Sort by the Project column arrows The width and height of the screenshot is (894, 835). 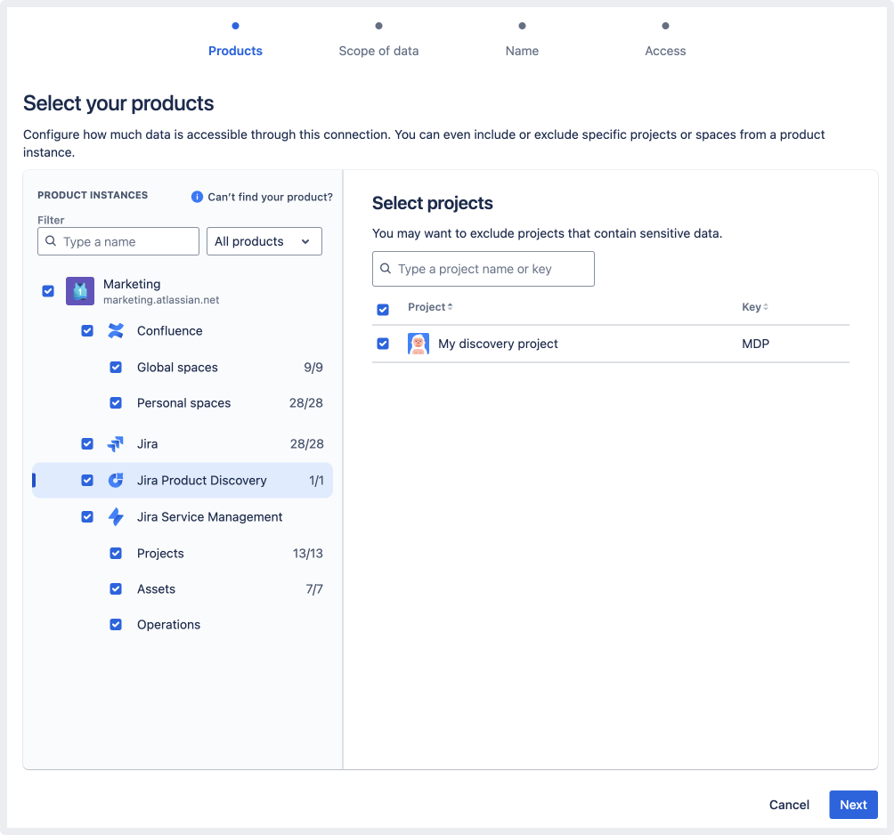pos(450,306)
